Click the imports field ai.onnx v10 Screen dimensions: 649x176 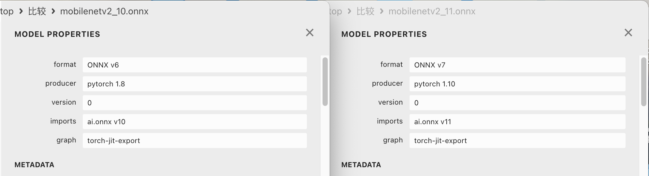click(x=195, y=122)
